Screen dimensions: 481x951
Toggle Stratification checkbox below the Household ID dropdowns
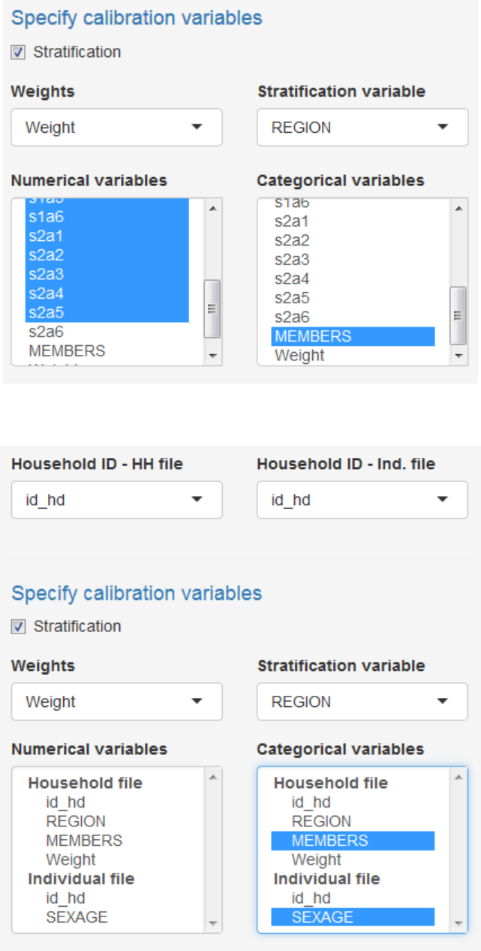pyautogui.click(x=19, y=627)
